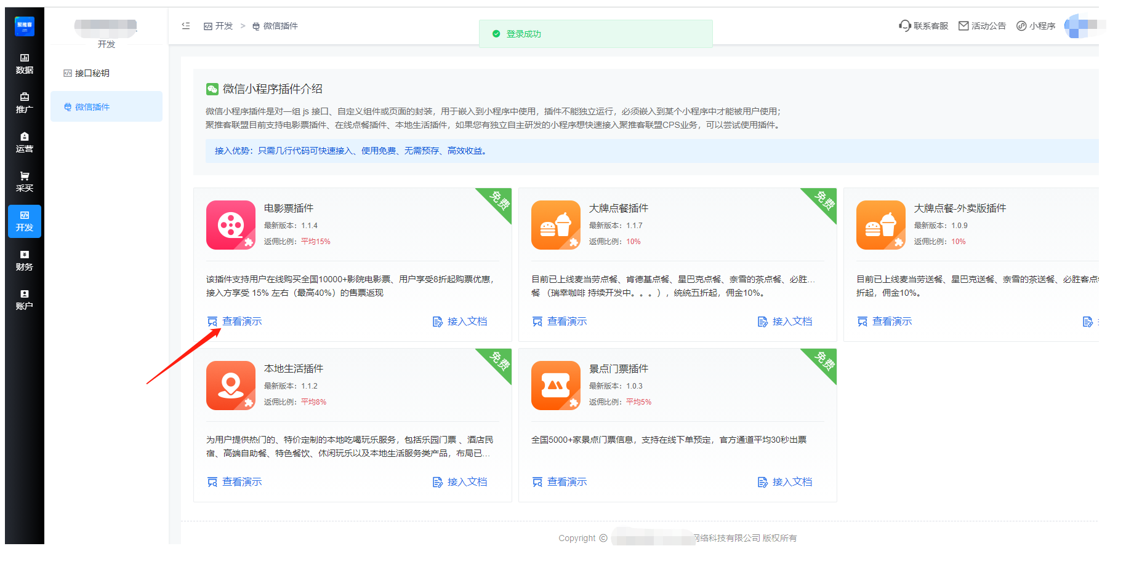Image resolution: width=1134 pixels, height=562 pixels.
Task: View demo for 大牌点餐插件
Action: point(560,322)
